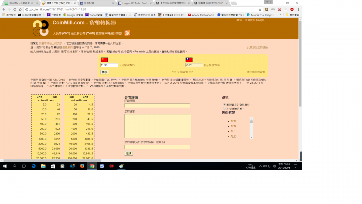Screen dimensions: 362x204
Task: Launch Microsoft Edge from taskbar
Action: tap(34, 166)
